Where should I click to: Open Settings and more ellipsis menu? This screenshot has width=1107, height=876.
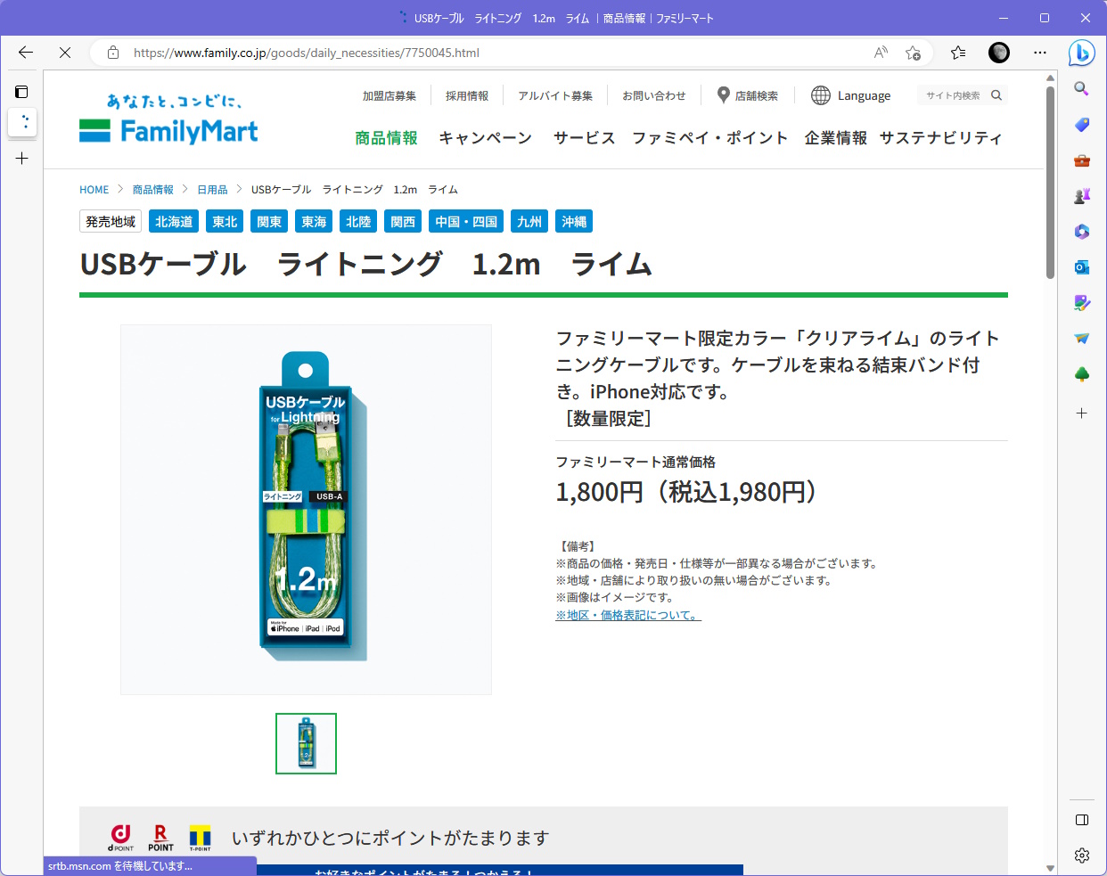(x=1040, y=53)
